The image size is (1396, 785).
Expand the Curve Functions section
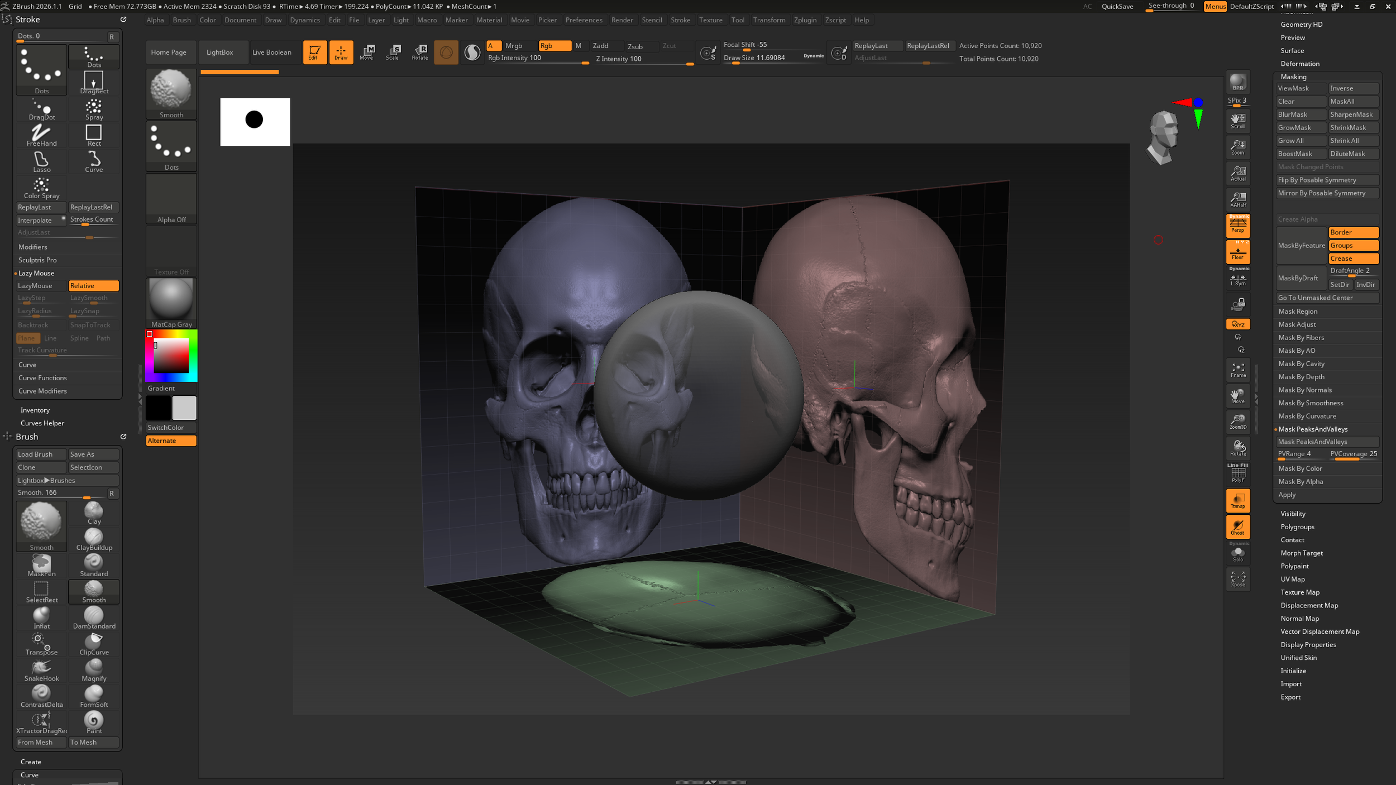[42, 378]
